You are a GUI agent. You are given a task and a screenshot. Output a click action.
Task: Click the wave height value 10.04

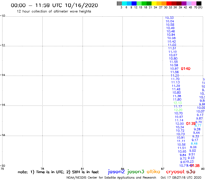(x=170, y=21)
